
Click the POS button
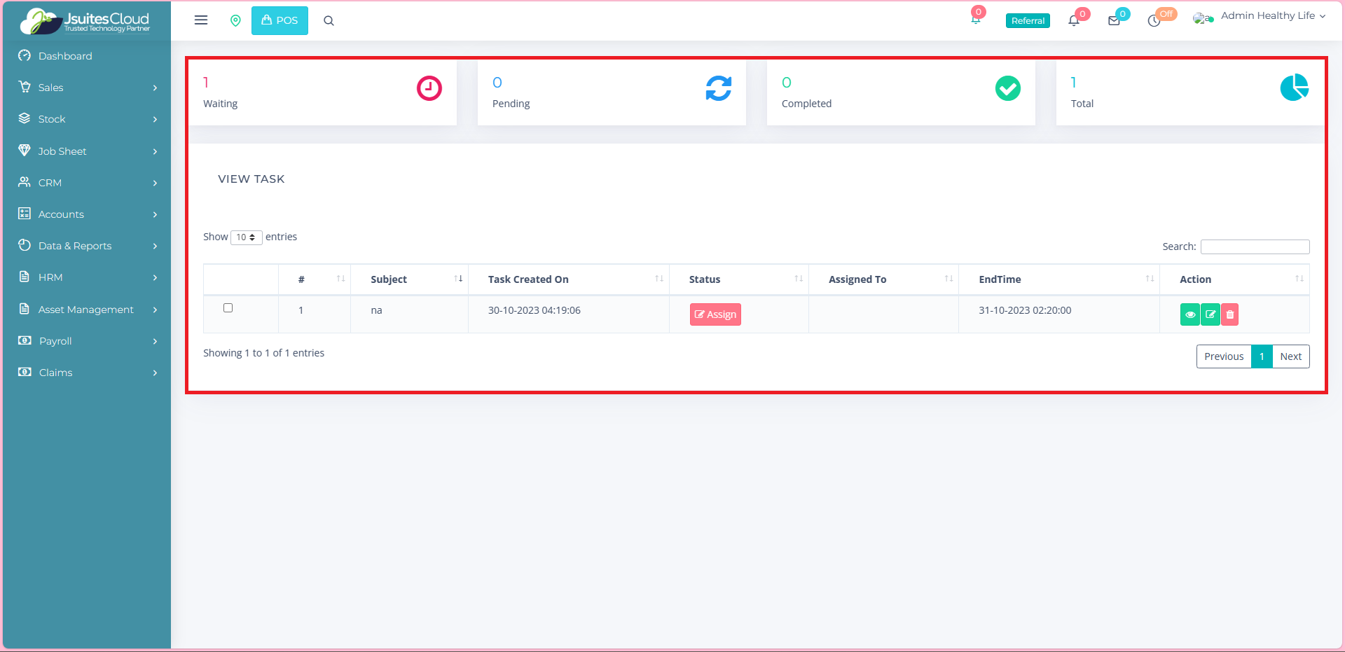click(x=280, y=20)
